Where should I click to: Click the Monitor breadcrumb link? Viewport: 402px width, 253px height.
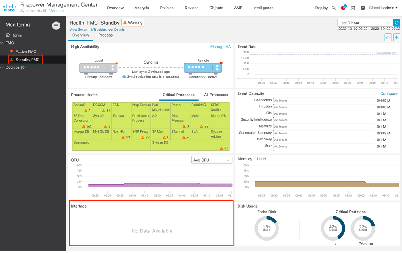(58, 11)
